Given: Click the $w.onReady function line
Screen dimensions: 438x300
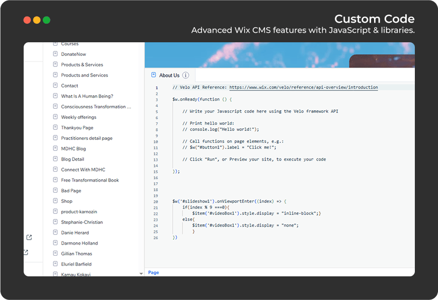Looking at the screenshot, I should point(202,100).
